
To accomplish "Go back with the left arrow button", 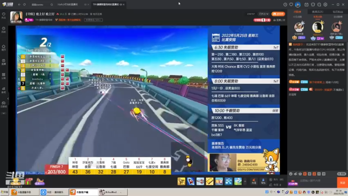I will coord(19,4).
